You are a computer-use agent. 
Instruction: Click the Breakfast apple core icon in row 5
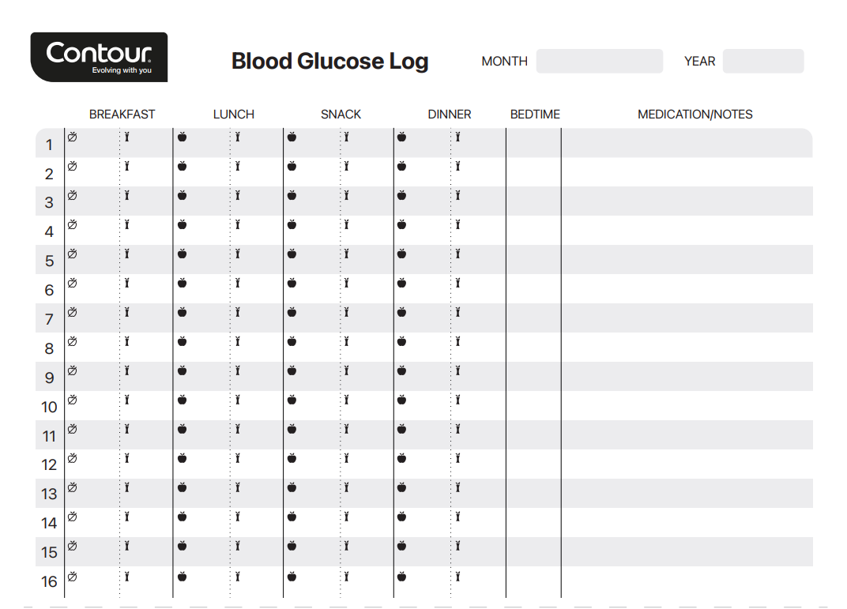point(126,254)
